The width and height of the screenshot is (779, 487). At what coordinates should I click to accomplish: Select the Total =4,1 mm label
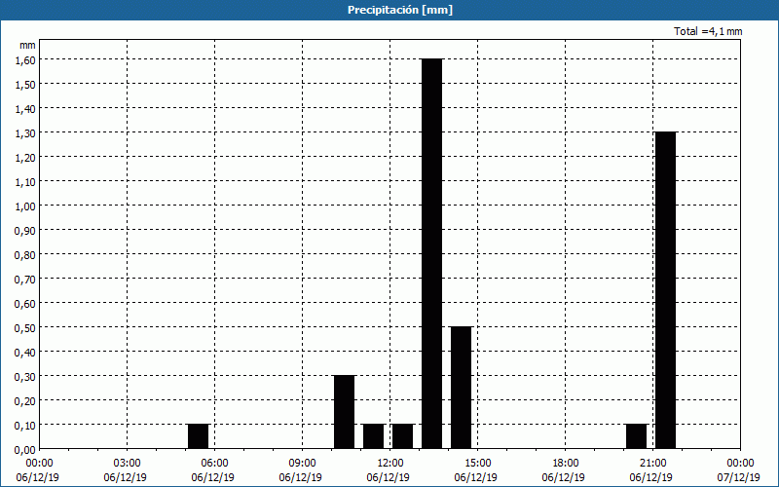[x=708, y=31]
